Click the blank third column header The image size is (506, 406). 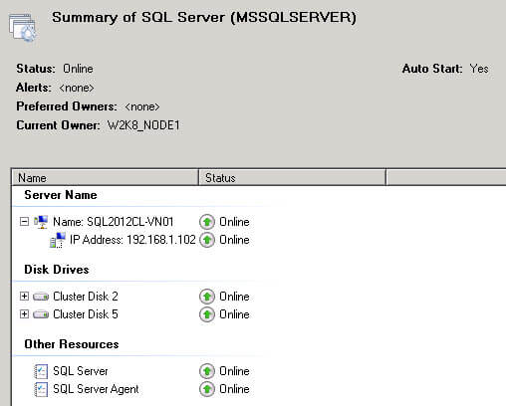tap(446, 177)
